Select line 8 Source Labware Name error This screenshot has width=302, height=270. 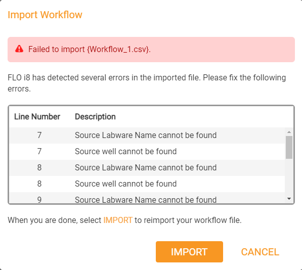[x=147, y=168]
